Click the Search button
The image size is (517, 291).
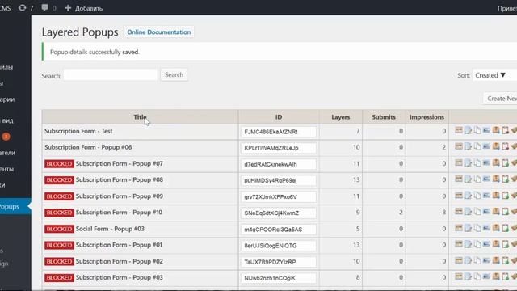tap(174, 74)
